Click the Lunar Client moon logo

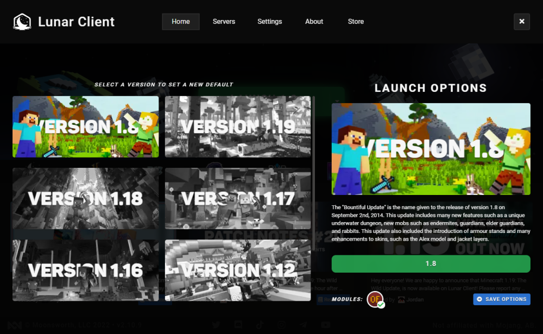pyautogui.click(x=22, y=22)
